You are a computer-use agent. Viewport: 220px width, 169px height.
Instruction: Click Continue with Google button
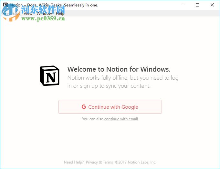(110, 107)
